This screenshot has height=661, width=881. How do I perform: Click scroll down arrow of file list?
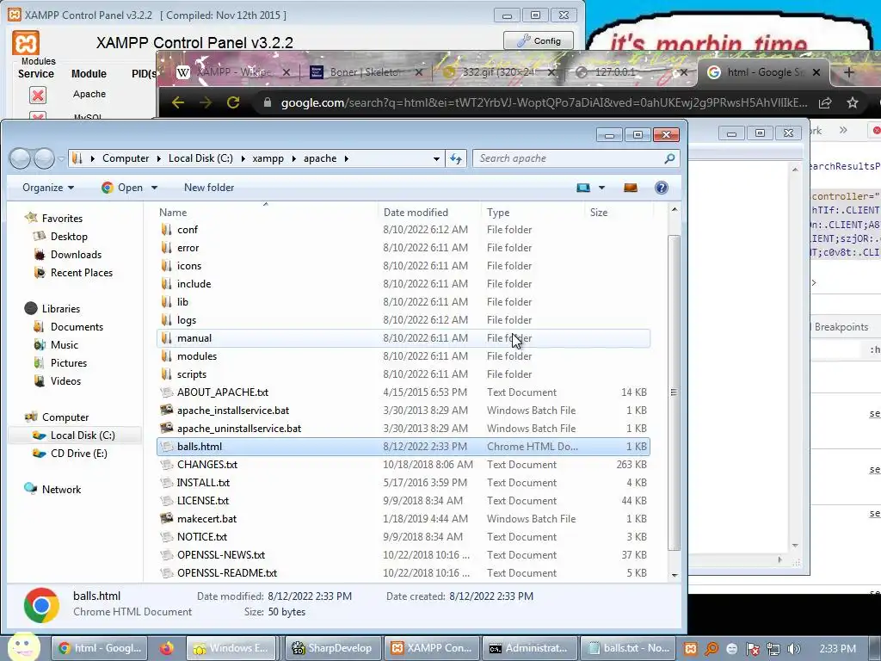coord(675,575)
